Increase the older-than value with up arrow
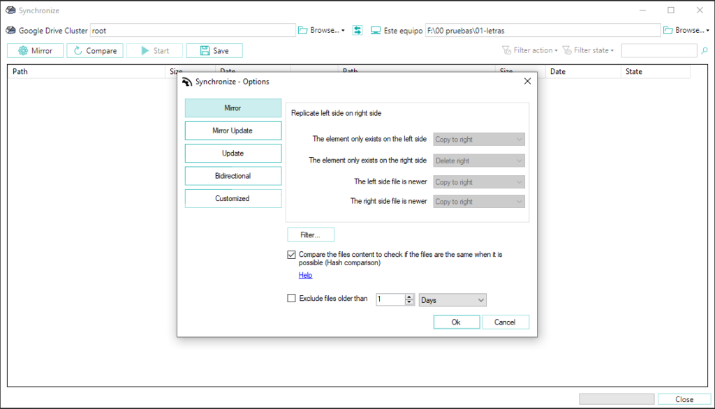The width and height of the screenshot is (715, 409). [409, 297]
